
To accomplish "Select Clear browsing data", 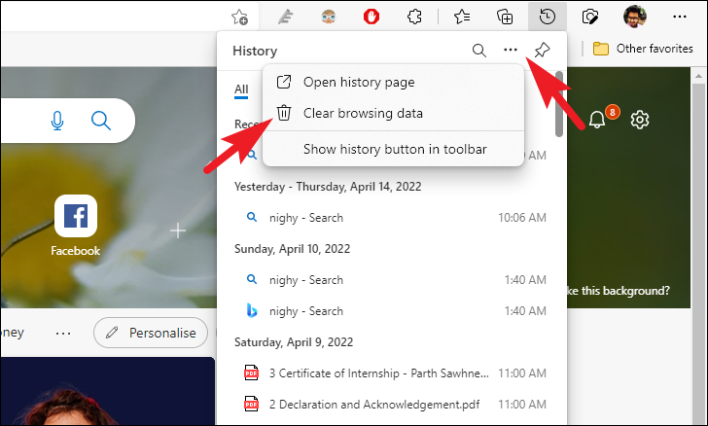I will tap(393, 113).
